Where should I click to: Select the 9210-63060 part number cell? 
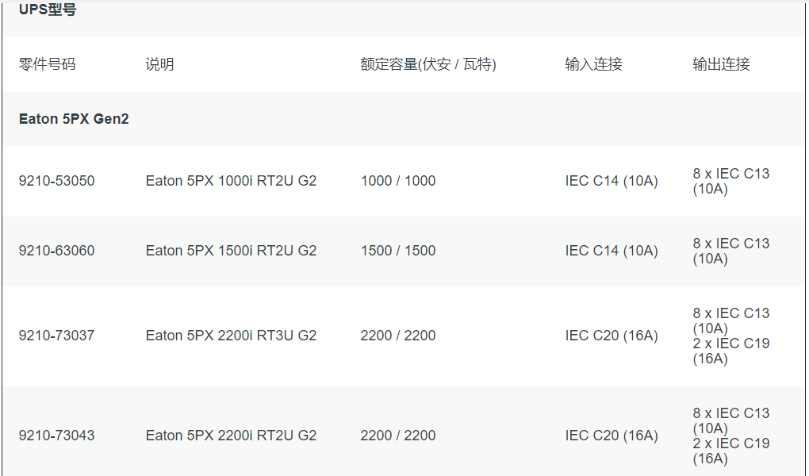pyautogui.click(x=57, y=251)
